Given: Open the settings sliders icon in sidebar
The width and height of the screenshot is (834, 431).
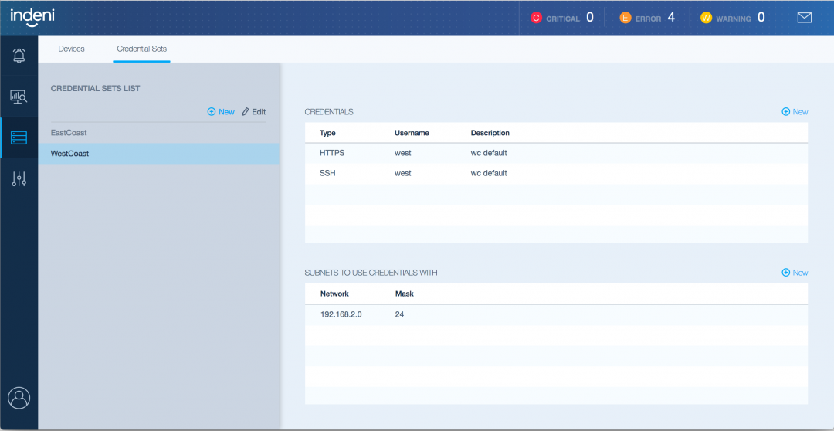Looking at the screenshot, I should pyautogui.click(x=19, y=179).
